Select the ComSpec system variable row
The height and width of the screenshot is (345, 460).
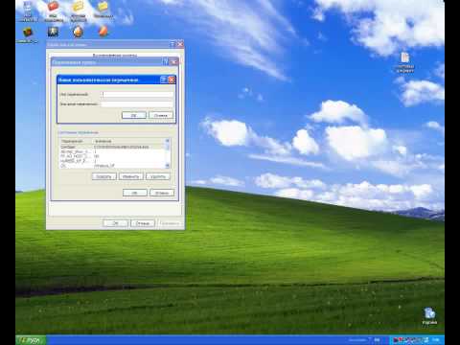click(112, 147)
